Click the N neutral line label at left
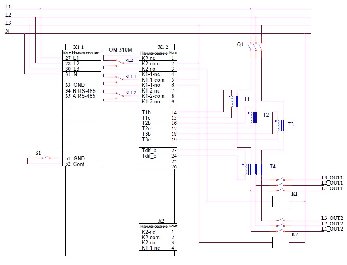The image size is (347, 265). coord(7,31)
